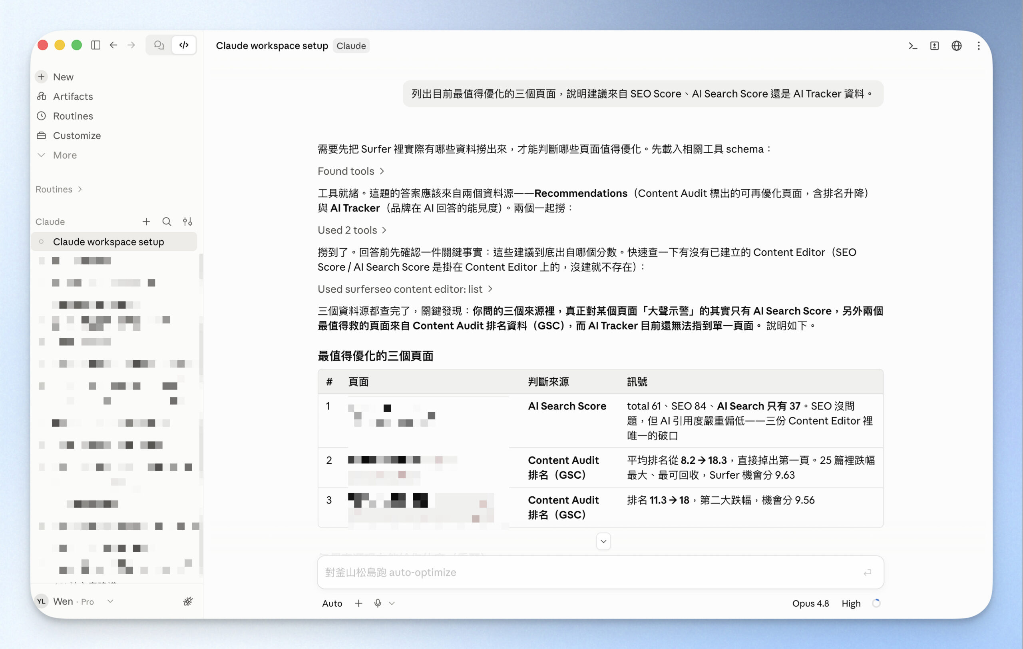Select Auto permission mode toggle

click(332, 603)
